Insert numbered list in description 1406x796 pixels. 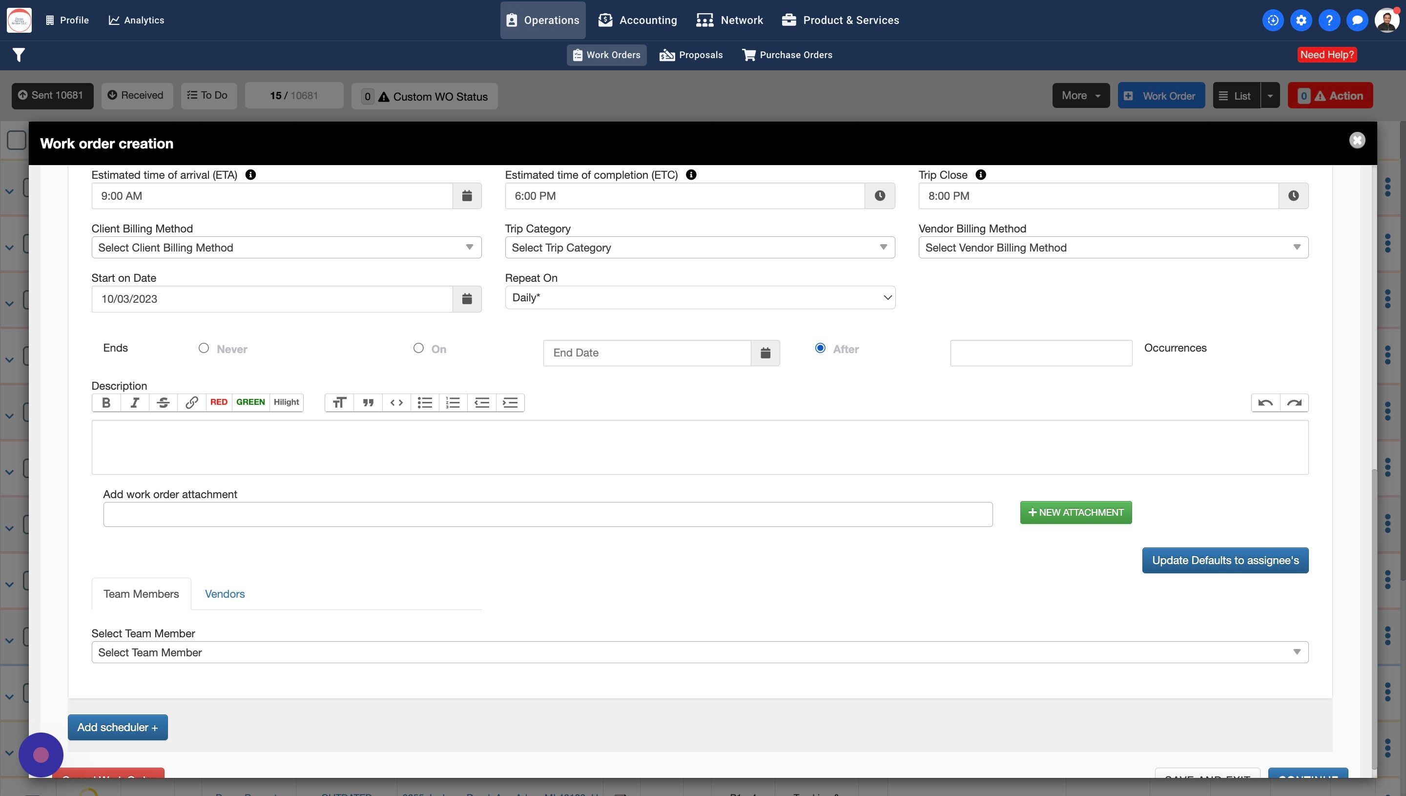click(x=453, y=402)
